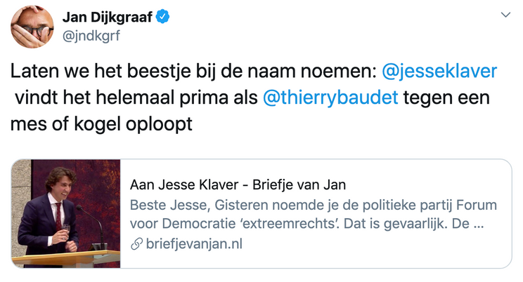Image resolution: width=523 pixels, height=282 pixels.
Task: Click the words "tegen een" in the tweet
Action: [x=444, y=96]
